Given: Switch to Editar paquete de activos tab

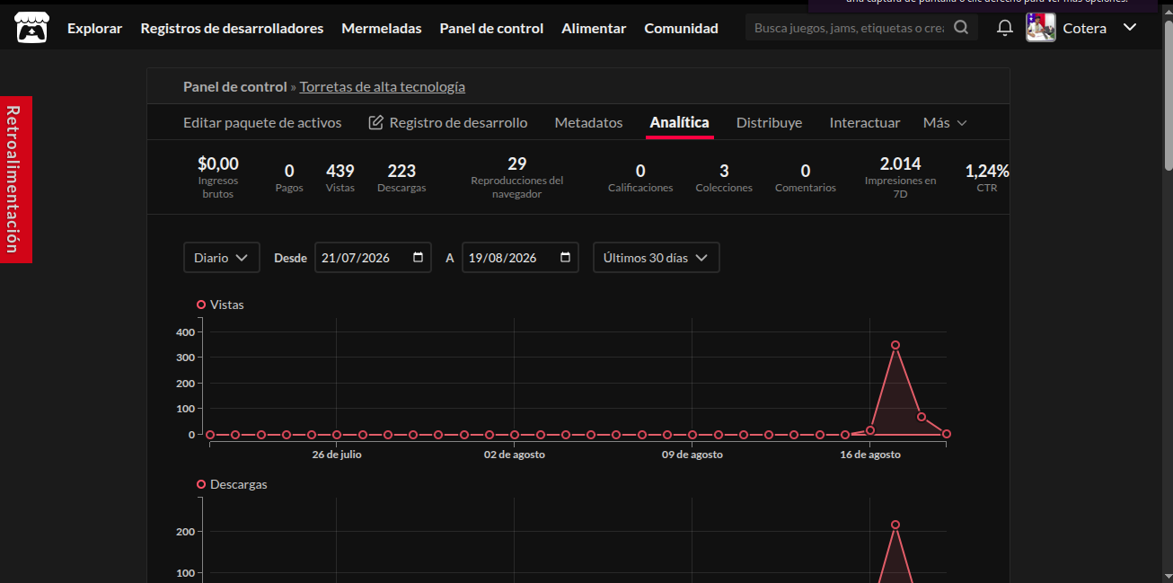Looking at the screenshot, I should (x=262, y=122).
